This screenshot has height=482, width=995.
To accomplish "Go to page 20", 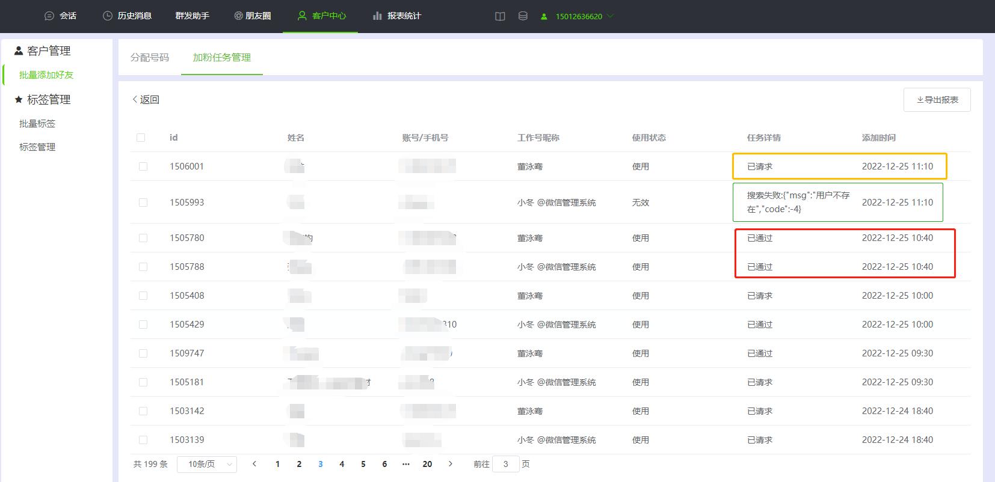I will pos(427,464).
